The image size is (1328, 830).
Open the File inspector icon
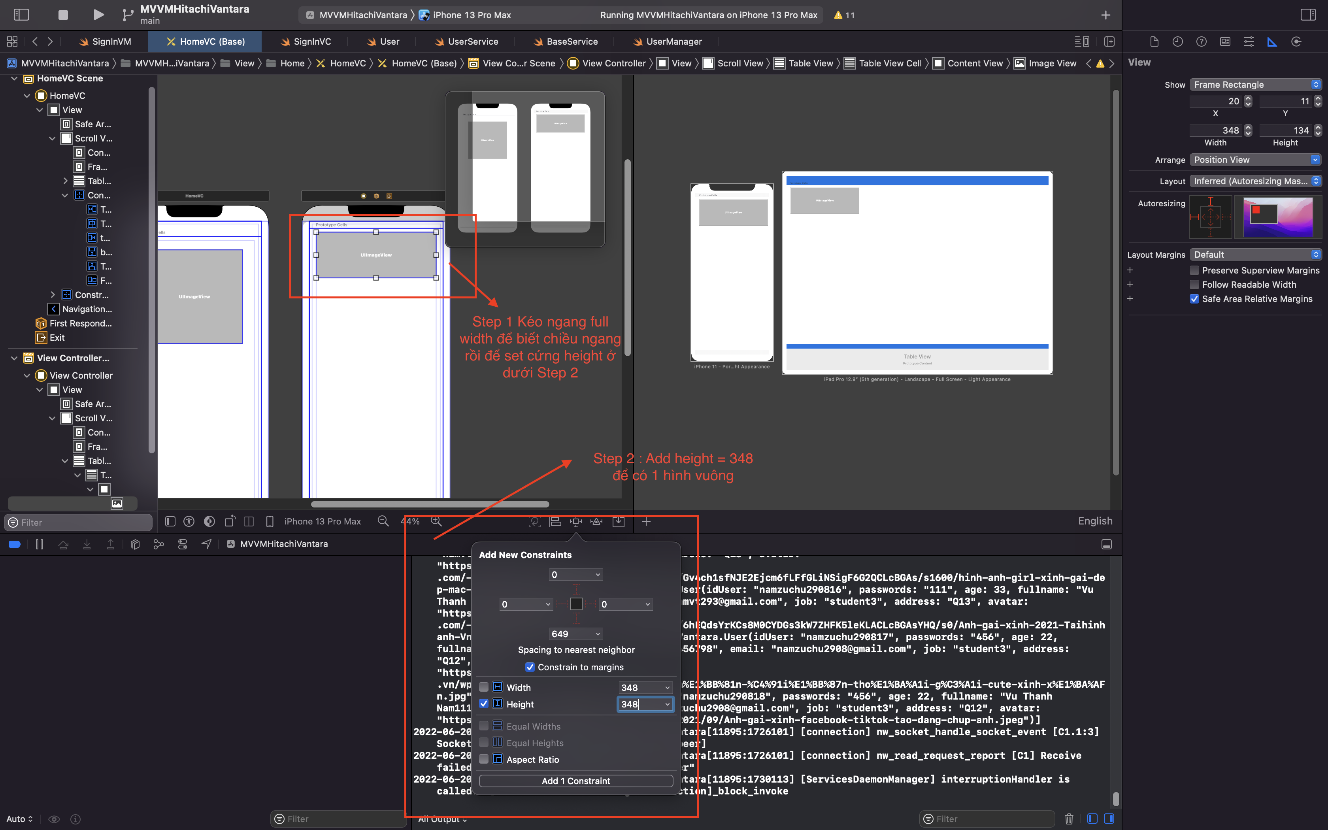click(x=1154, y=42)
